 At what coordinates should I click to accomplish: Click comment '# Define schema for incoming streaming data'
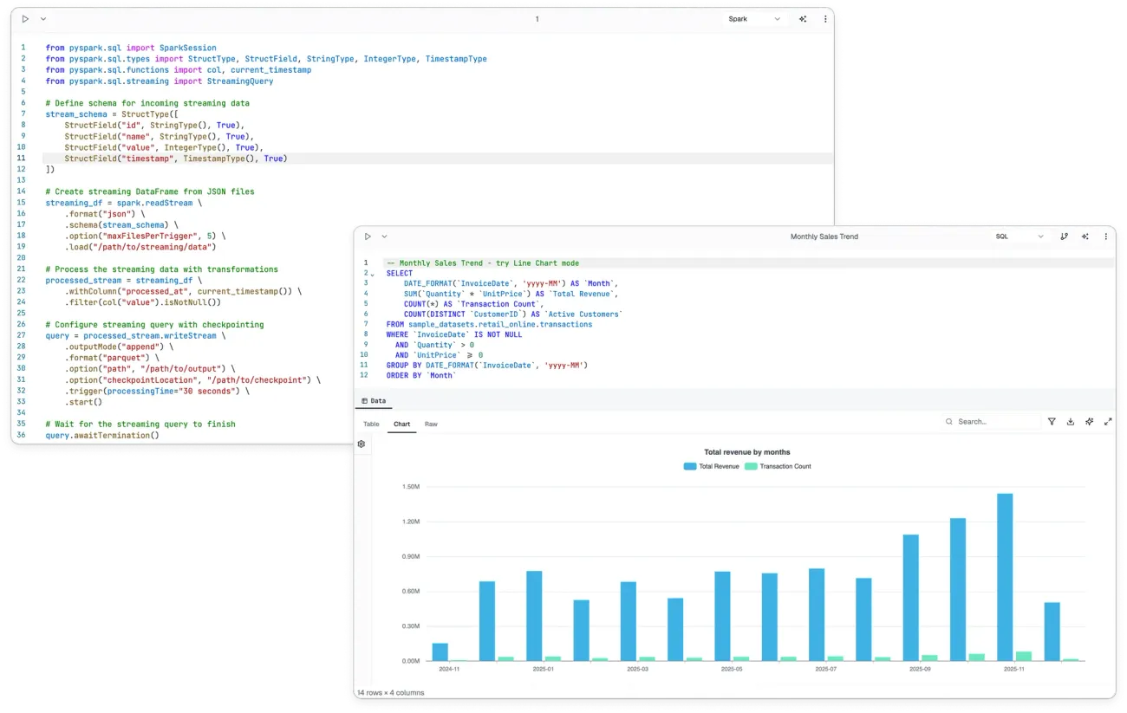[x=147, y=103]
